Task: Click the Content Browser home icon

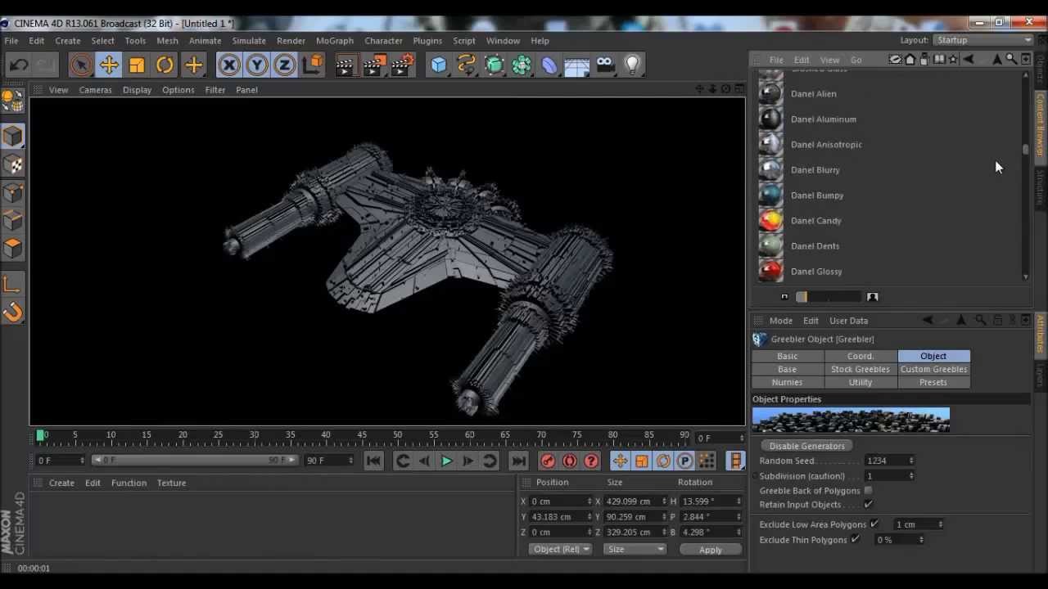Action: (x=910, y=59)
